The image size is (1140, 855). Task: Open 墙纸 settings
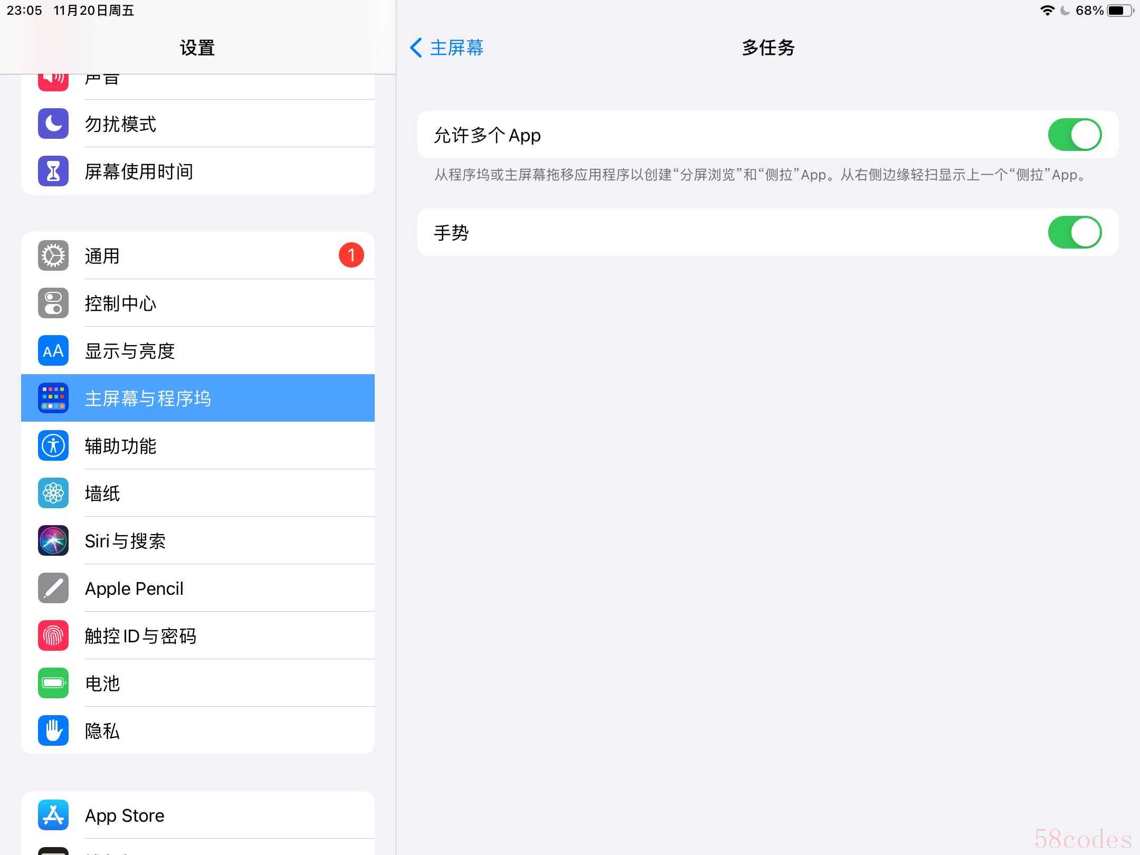pos(198,493)
